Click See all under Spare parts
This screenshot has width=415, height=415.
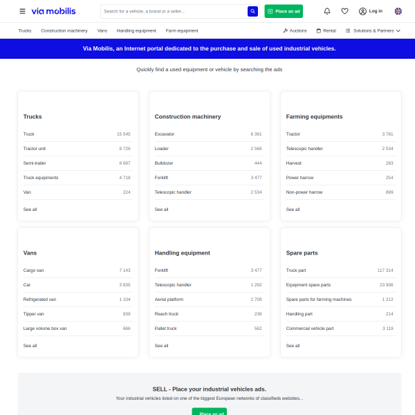coord(293,346)
